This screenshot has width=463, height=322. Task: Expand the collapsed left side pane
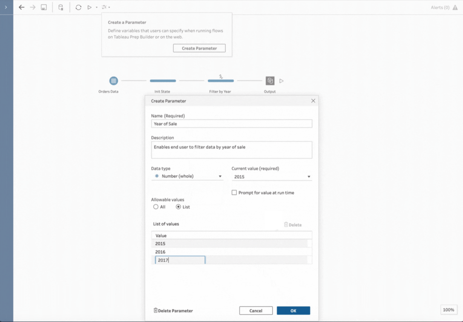[6, 7]
